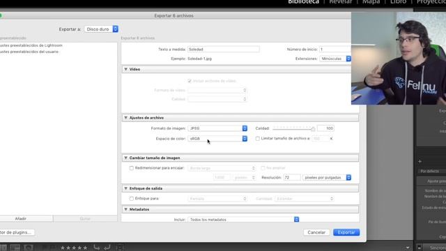446x251 pixels.
Task: Click the toolbar options arrow at bottom right
Action: pyautogui.click(x=407, y=248)
